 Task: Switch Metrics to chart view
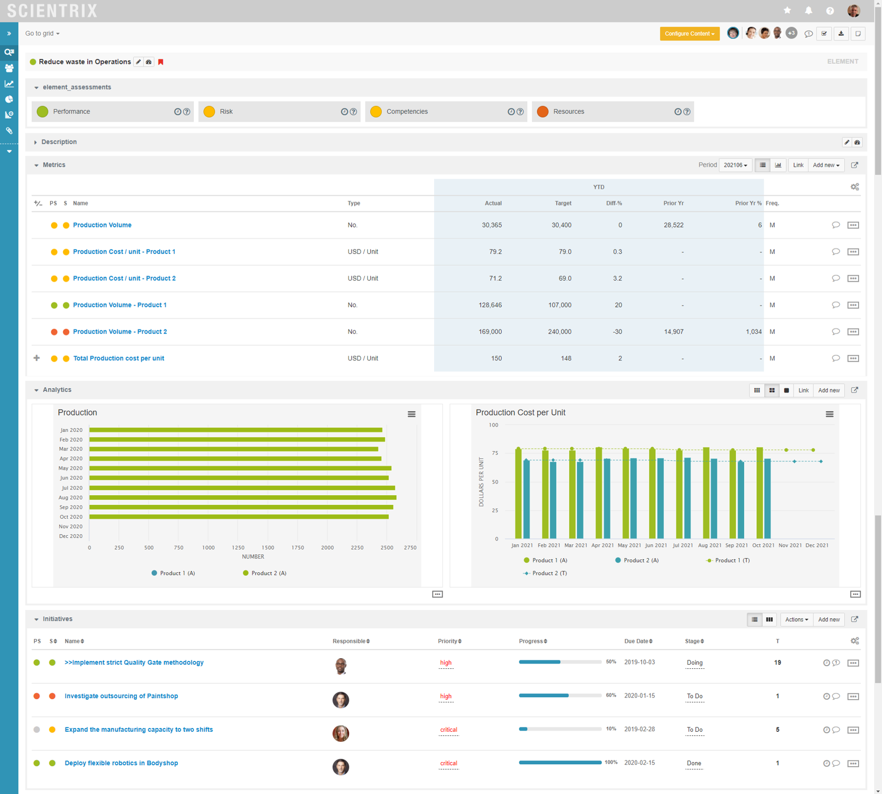click(x=778, y=165)
